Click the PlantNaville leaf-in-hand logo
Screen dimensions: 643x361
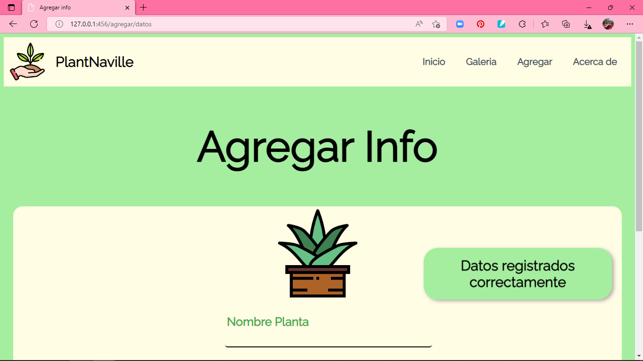click(x=27, y=62)
